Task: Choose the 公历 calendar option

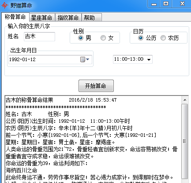Action: tap(141, 38)
